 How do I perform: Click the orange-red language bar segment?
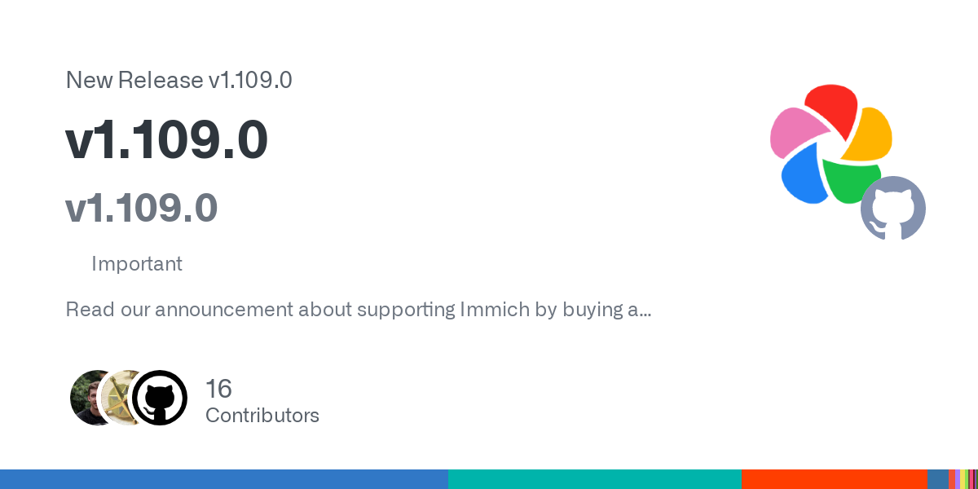tap(834, 479)
